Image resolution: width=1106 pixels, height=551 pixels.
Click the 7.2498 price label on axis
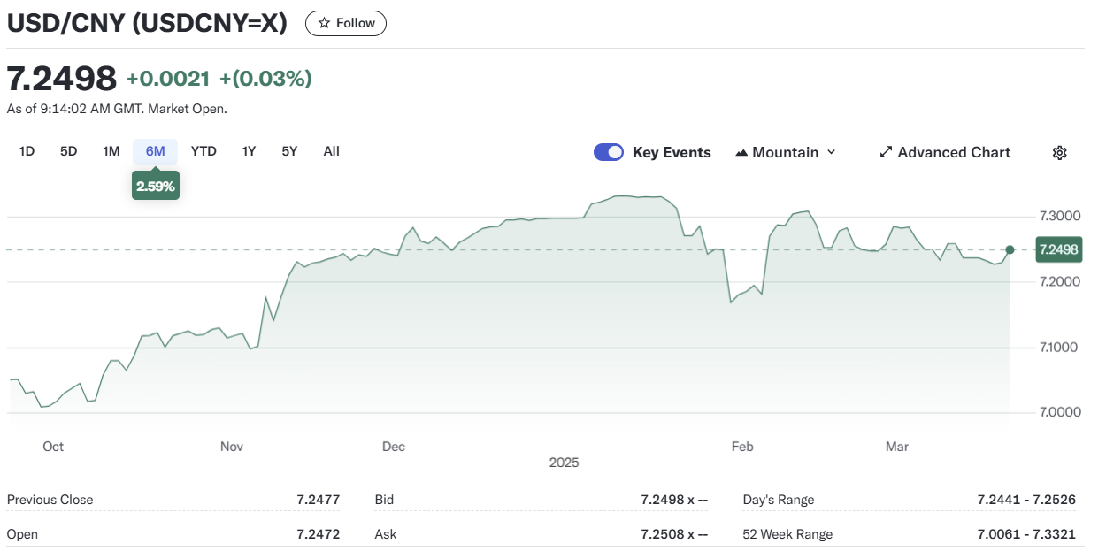click(x=1058, y=249)
